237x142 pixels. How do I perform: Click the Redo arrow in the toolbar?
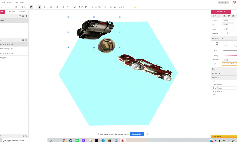tap(8, 7)
